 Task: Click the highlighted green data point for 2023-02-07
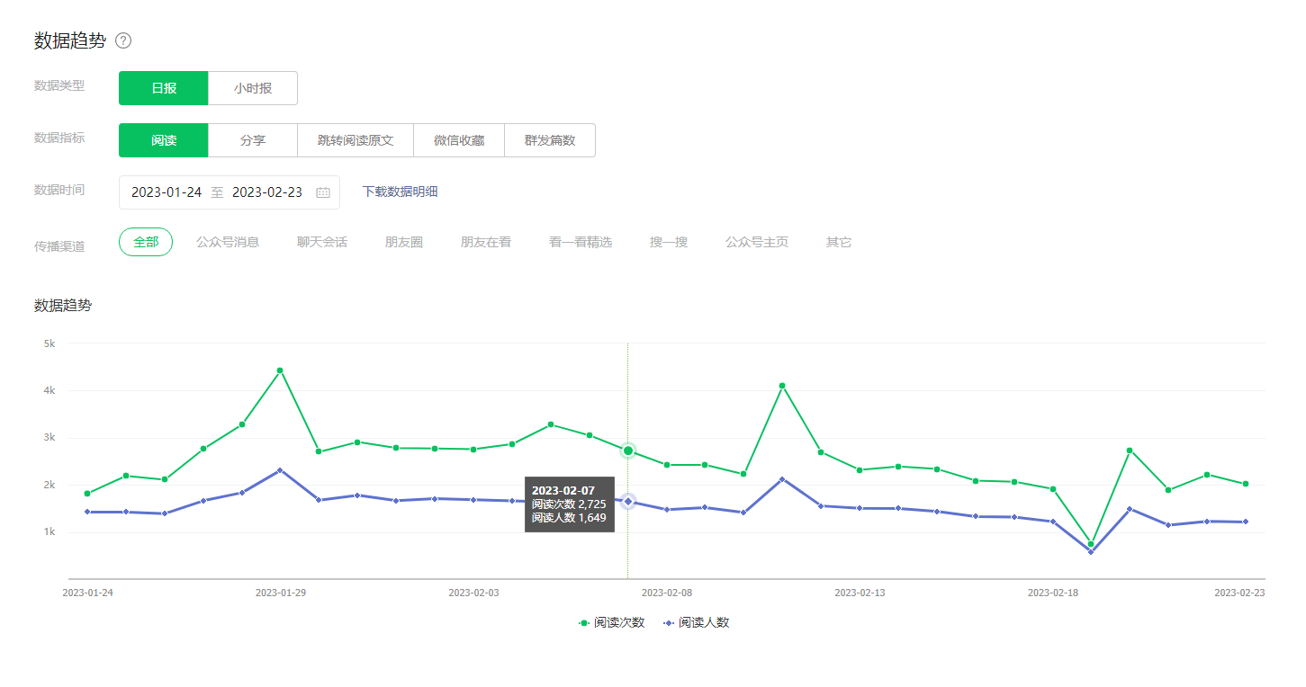click(628, 451)
